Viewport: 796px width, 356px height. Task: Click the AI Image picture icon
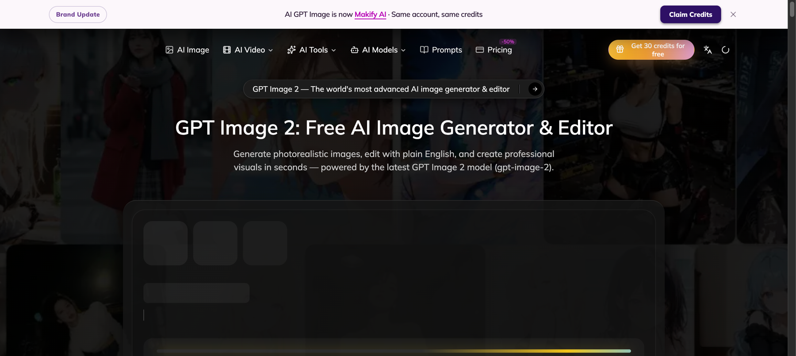point(169,50)
